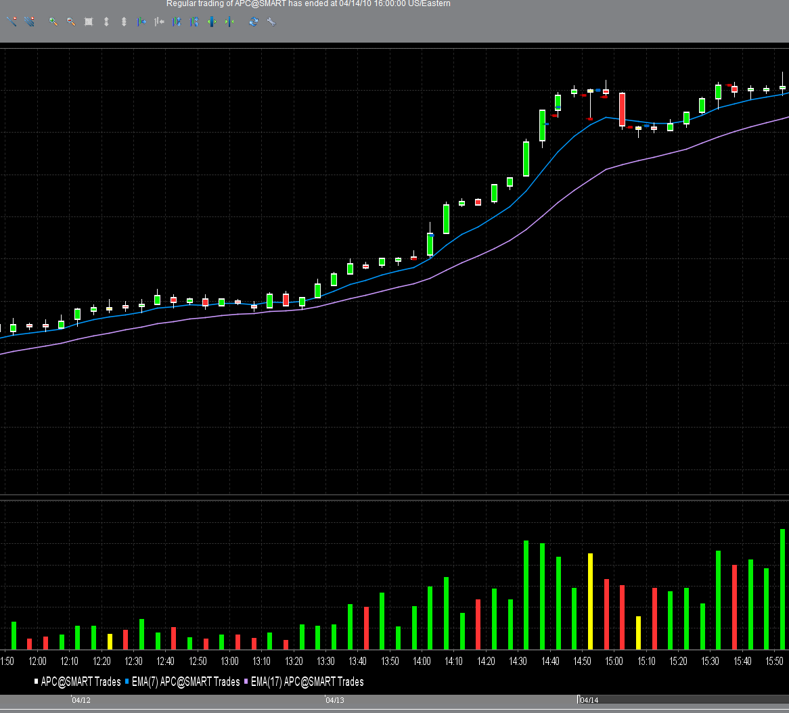Image resolution: width=789 pixels, height=713 pixels.
Task: Open chart settings with the wrench icon
Action: pos(271,22)
